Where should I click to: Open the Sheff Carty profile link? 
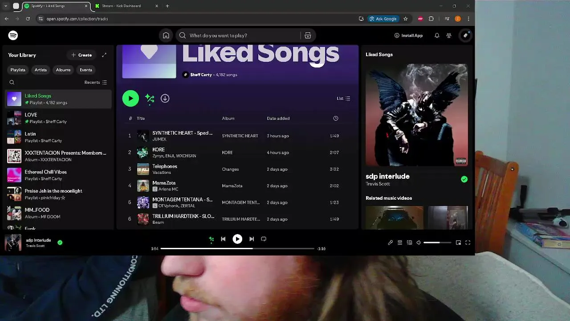[x=201, y=75]
